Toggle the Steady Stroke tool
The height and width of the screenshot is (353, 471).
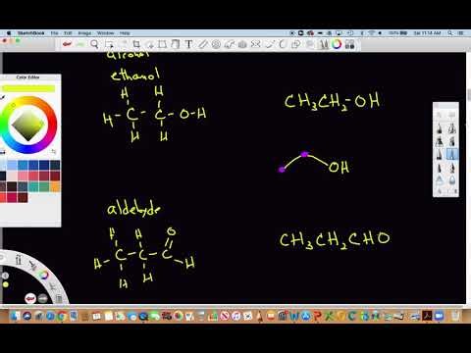click(270, 44)
